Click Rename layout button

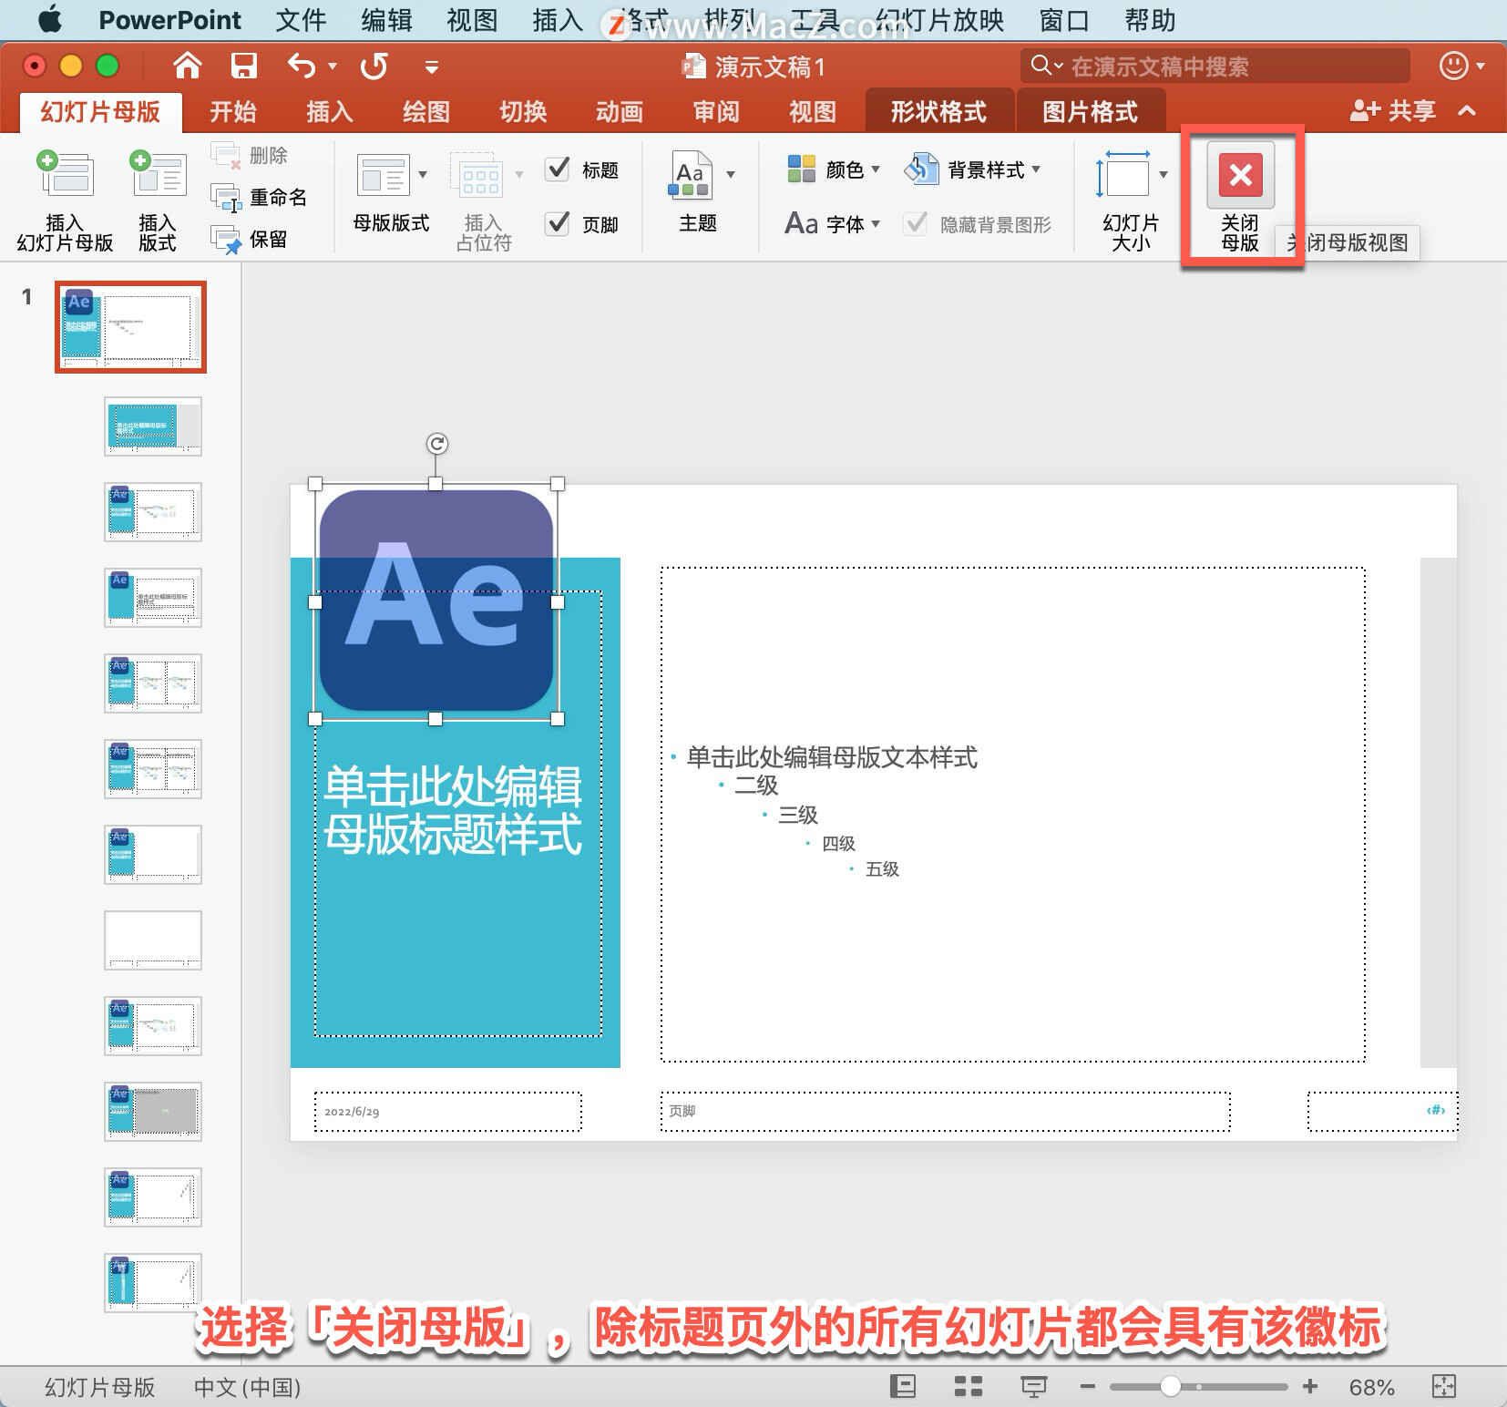[260, 197]
